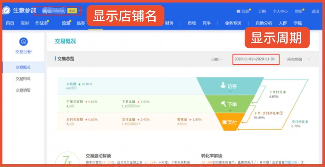Click the 访客 funnel segment
325x167 pixels.
click(230, 86)
